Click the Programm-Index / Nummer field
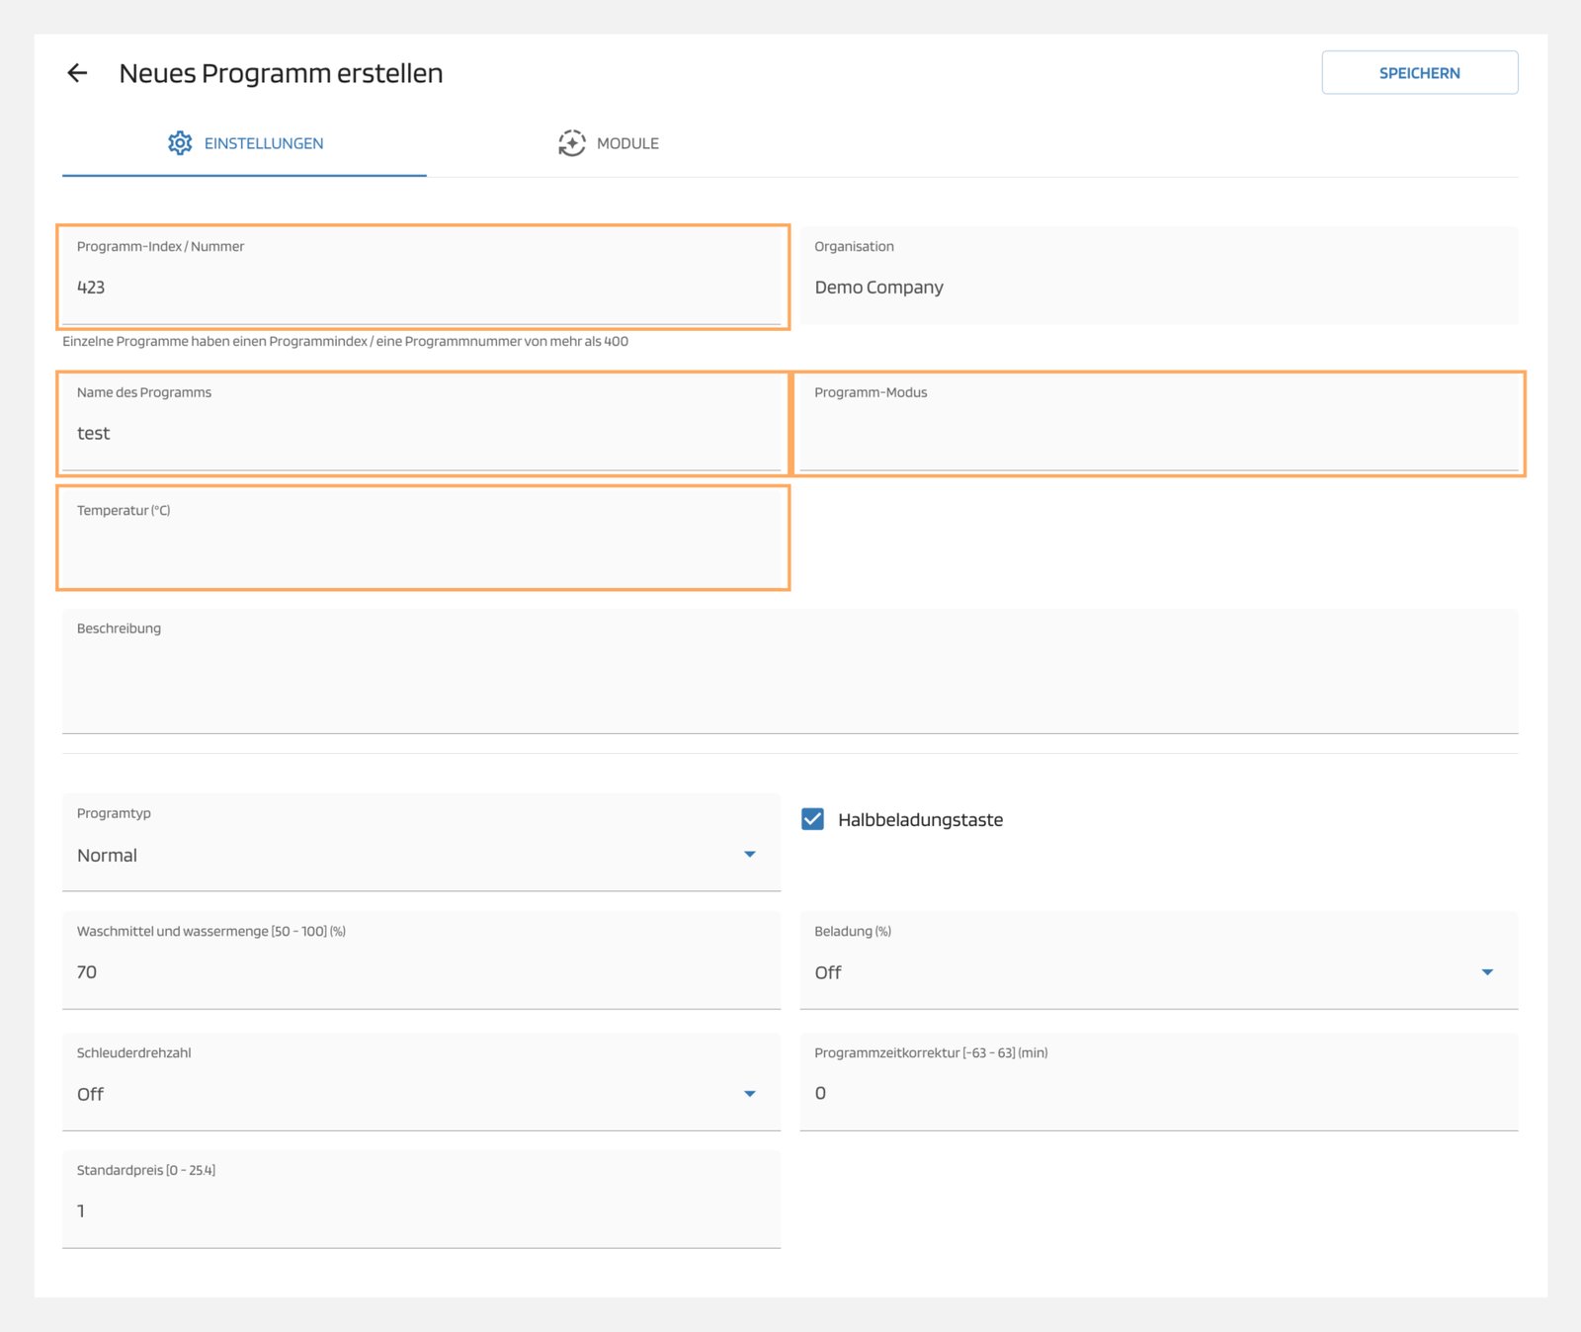 coord(422,288)
